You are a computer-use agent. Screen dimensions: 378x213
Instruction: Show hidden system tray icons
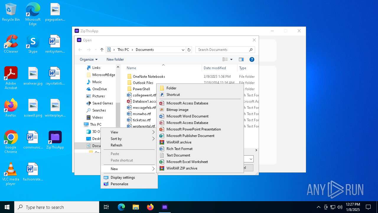click(318, 207)
